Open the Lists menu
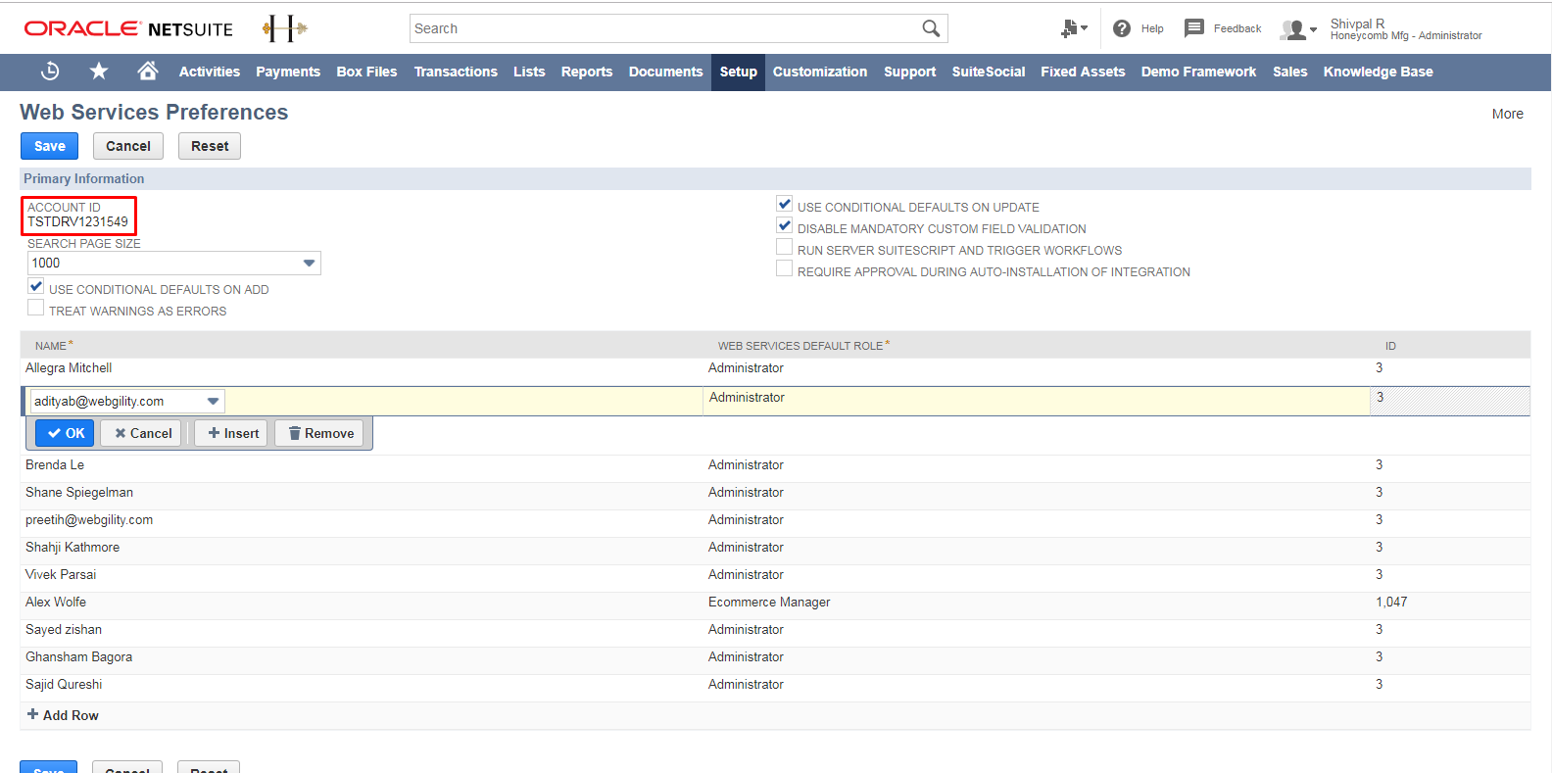The height and width of the screenshot is (773, 1552). point(529,72)
